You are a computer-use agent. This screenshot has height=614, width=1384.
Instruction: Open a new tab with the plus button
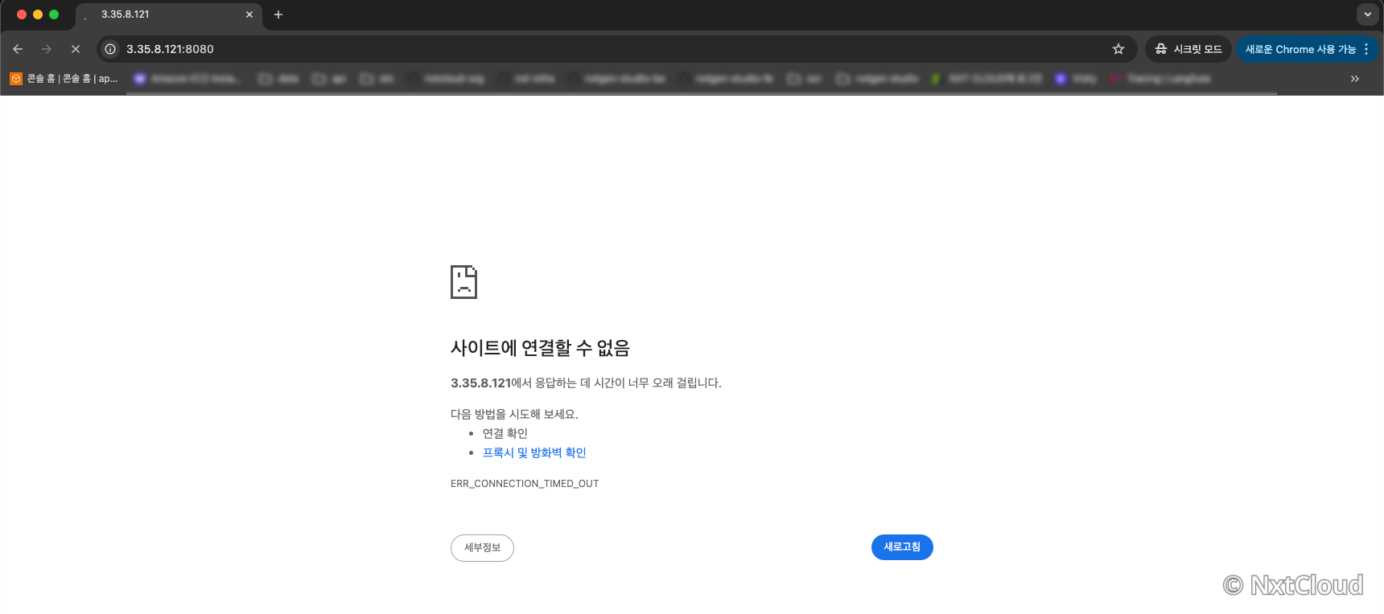278,14
